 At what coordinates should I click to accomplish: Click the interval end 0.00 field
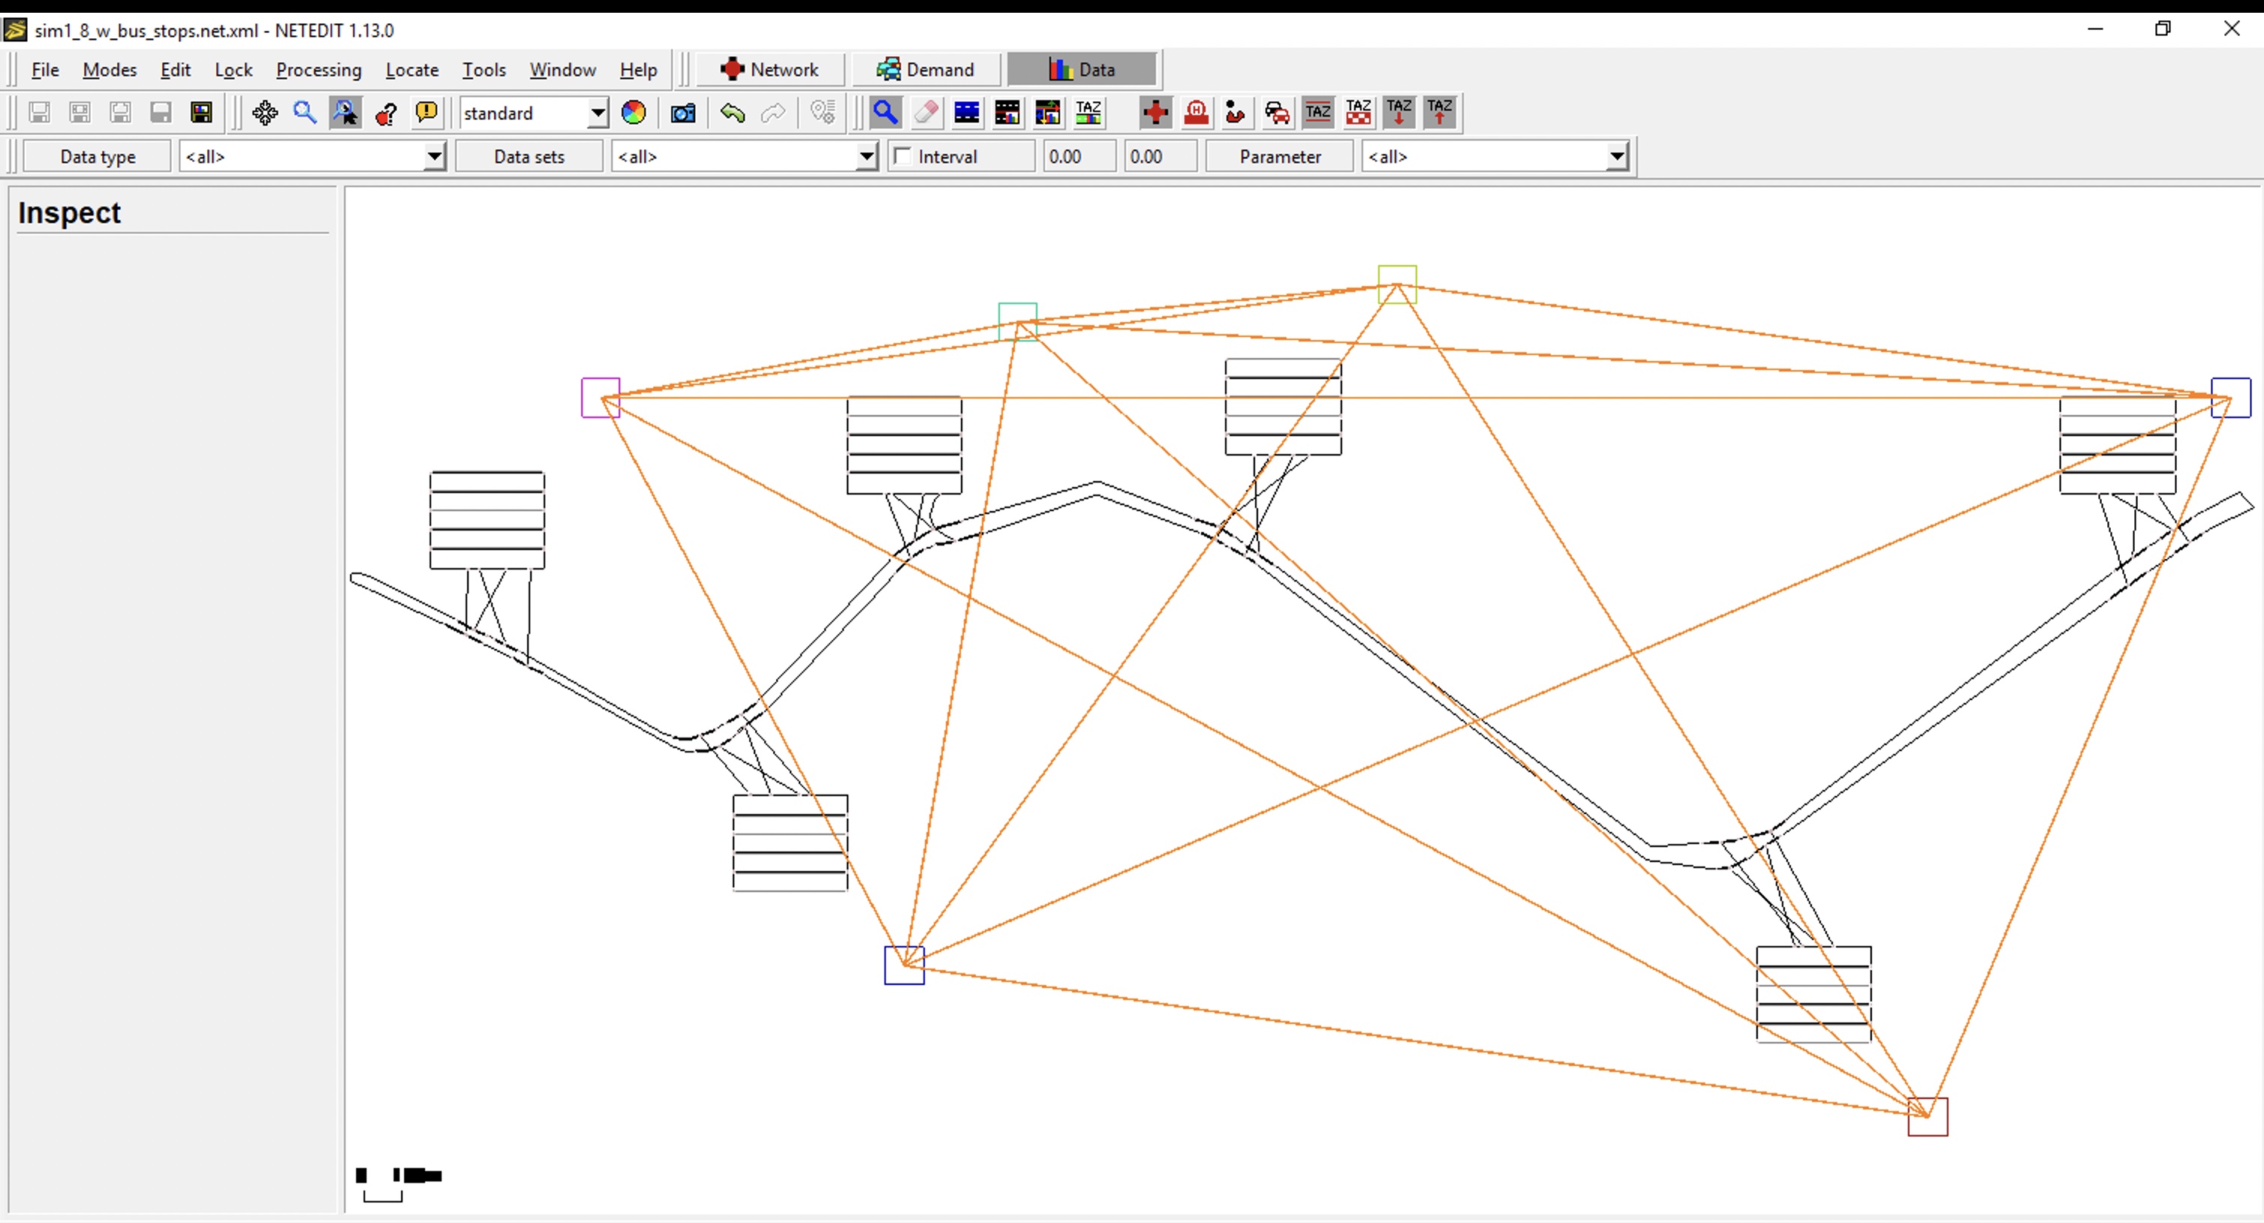pos(1160,156)
